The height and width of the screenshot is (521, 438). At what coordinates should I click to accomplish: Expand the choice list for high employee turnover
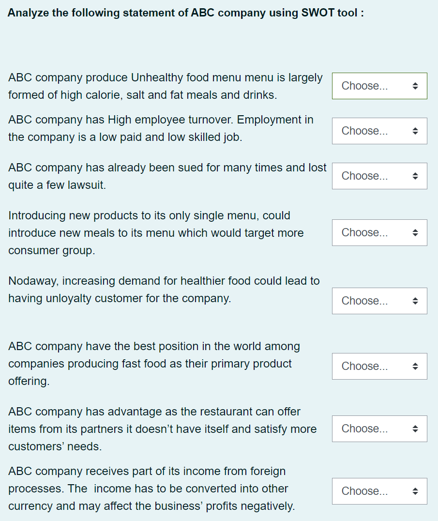click(379, 131)
